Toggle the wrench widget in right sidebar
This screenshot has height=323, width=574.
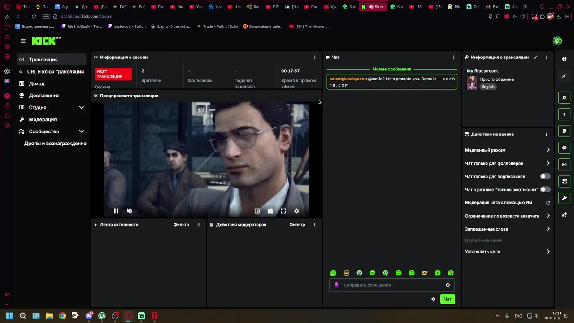pos(564,198)
